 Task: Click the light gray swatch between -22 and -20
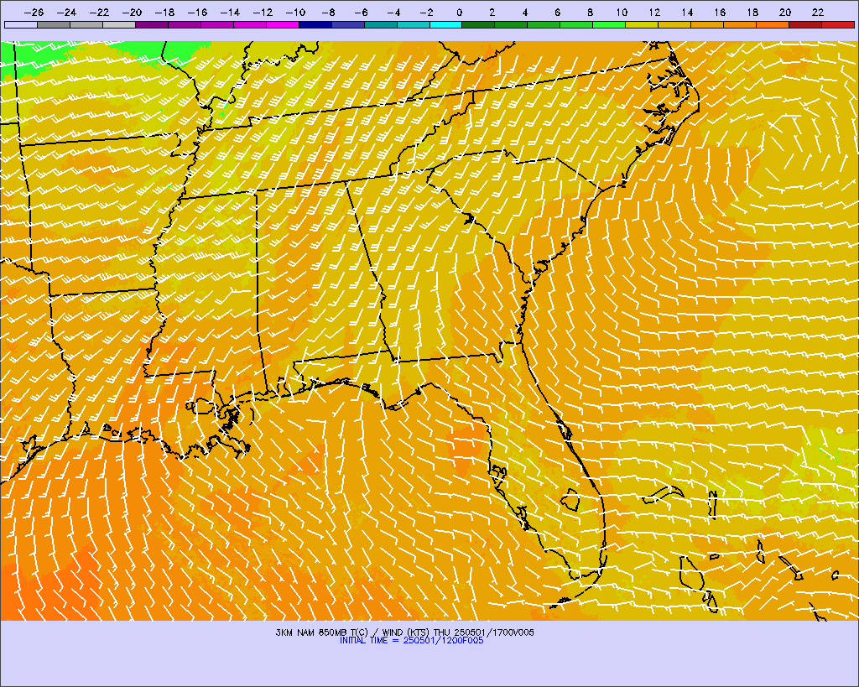coord(119,24)
